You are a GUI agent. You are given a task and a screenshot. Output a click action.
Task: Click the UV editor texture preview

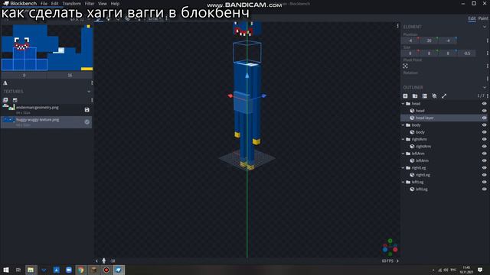pos(47,47)
